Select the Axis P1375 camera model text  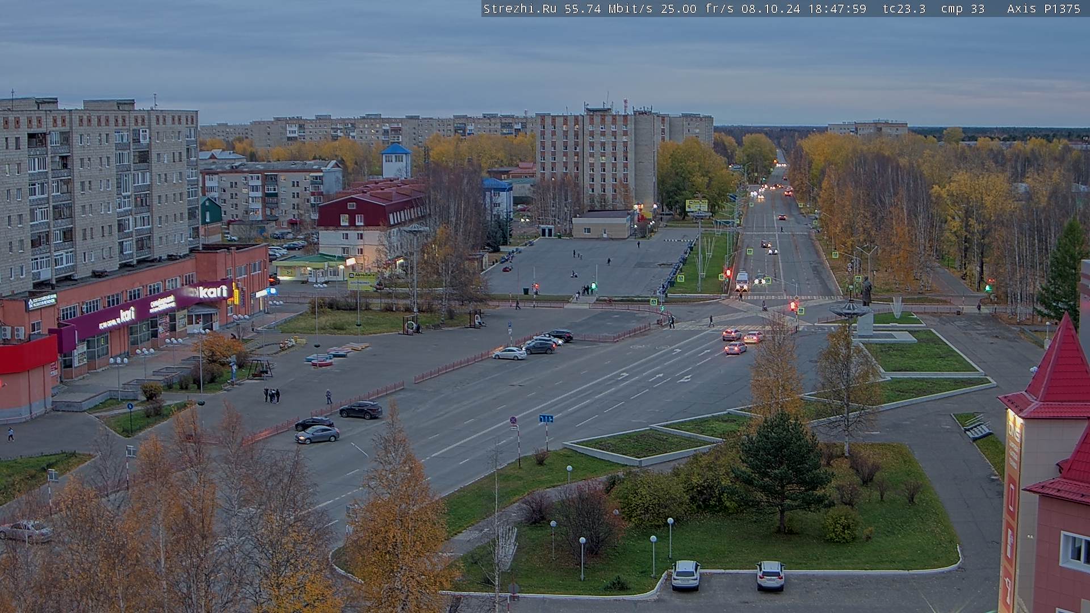(x=1044, y=9)
